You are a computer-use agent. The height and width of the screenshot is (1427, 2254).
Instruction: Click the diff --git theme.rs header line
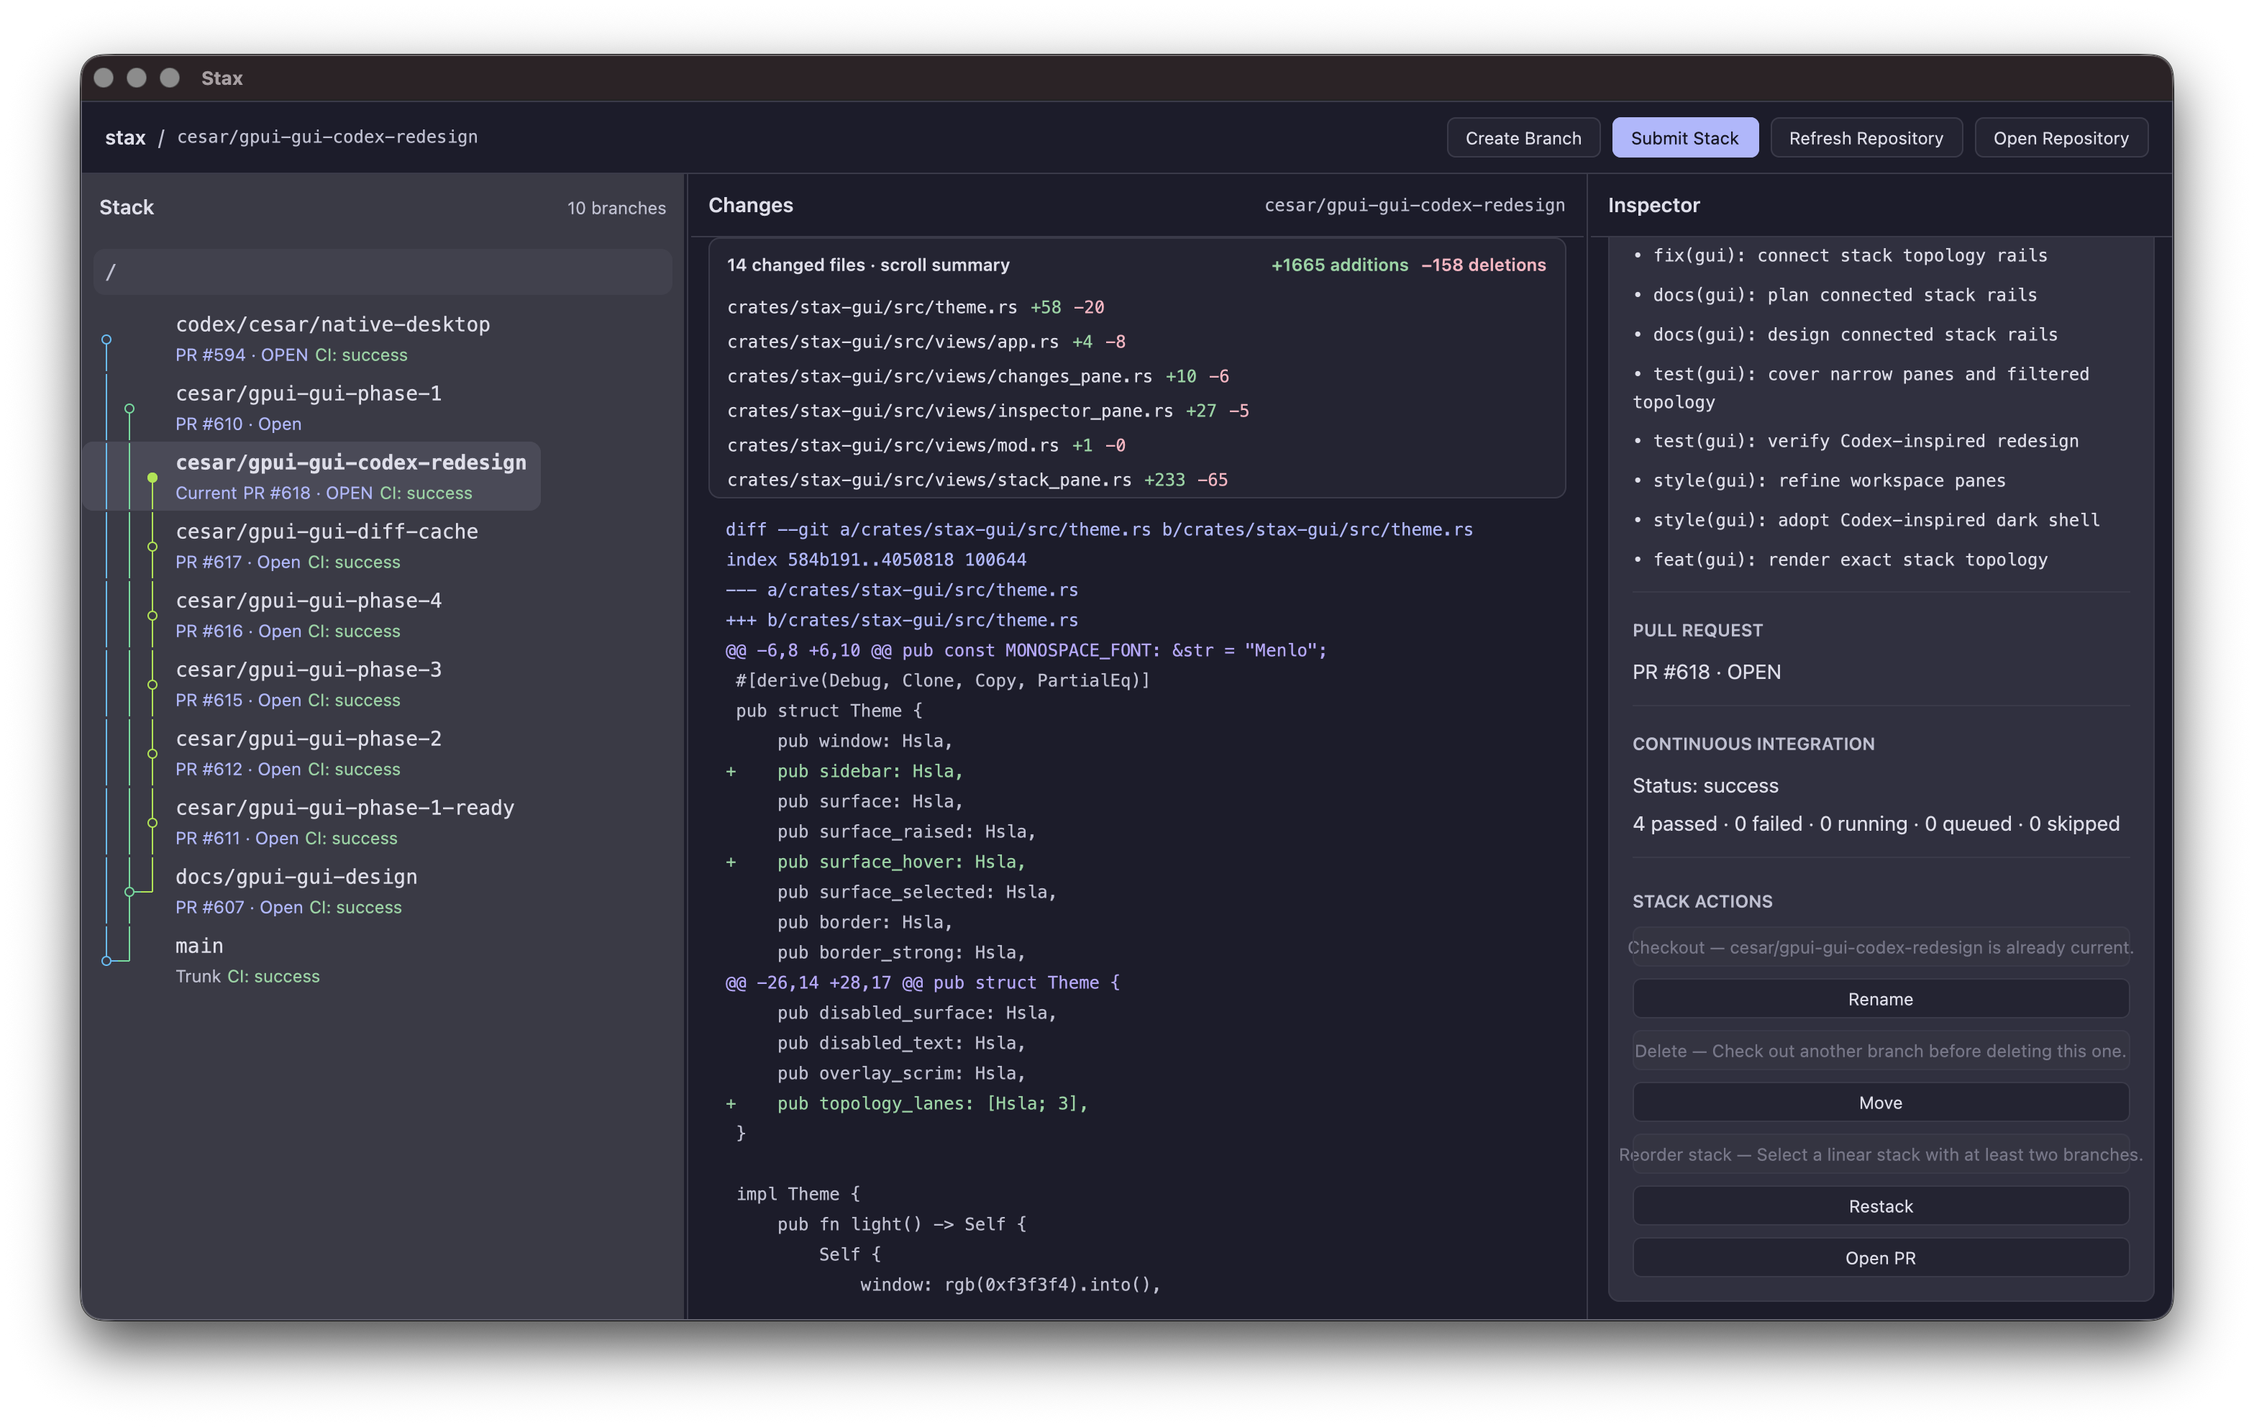(x=1099, y=530)
